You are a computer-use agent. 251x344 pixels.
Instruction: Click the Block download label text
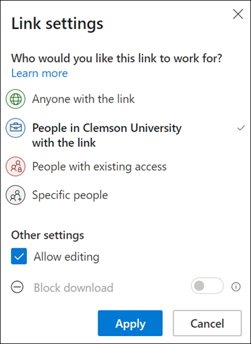(x=73, y=287)
